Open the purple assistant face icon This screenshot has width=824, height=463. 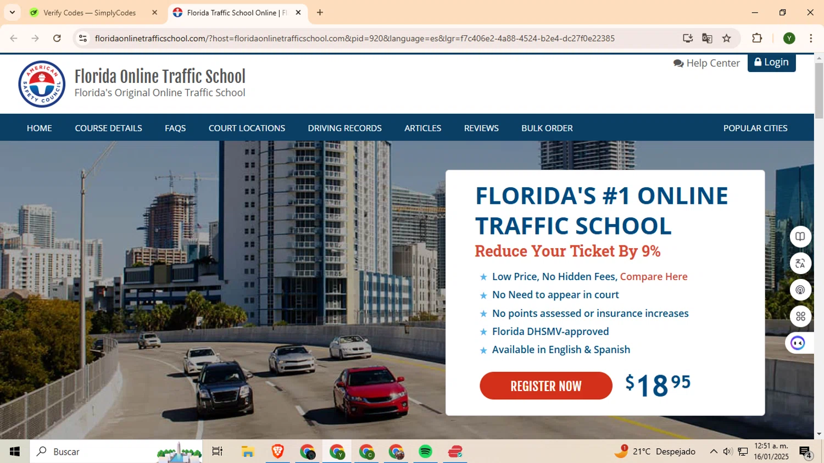click(x=798, y=343)
